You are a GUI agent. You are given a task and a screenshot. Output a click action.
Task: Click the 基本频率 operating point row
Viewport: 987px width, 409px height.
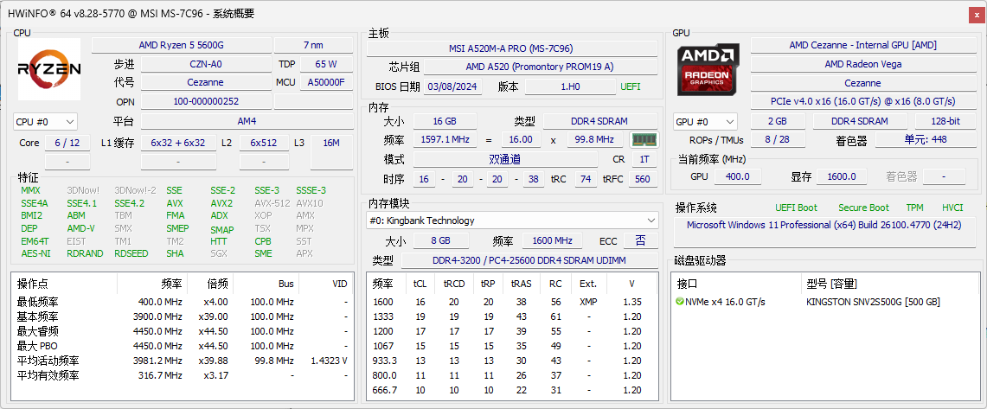[183, 316]
